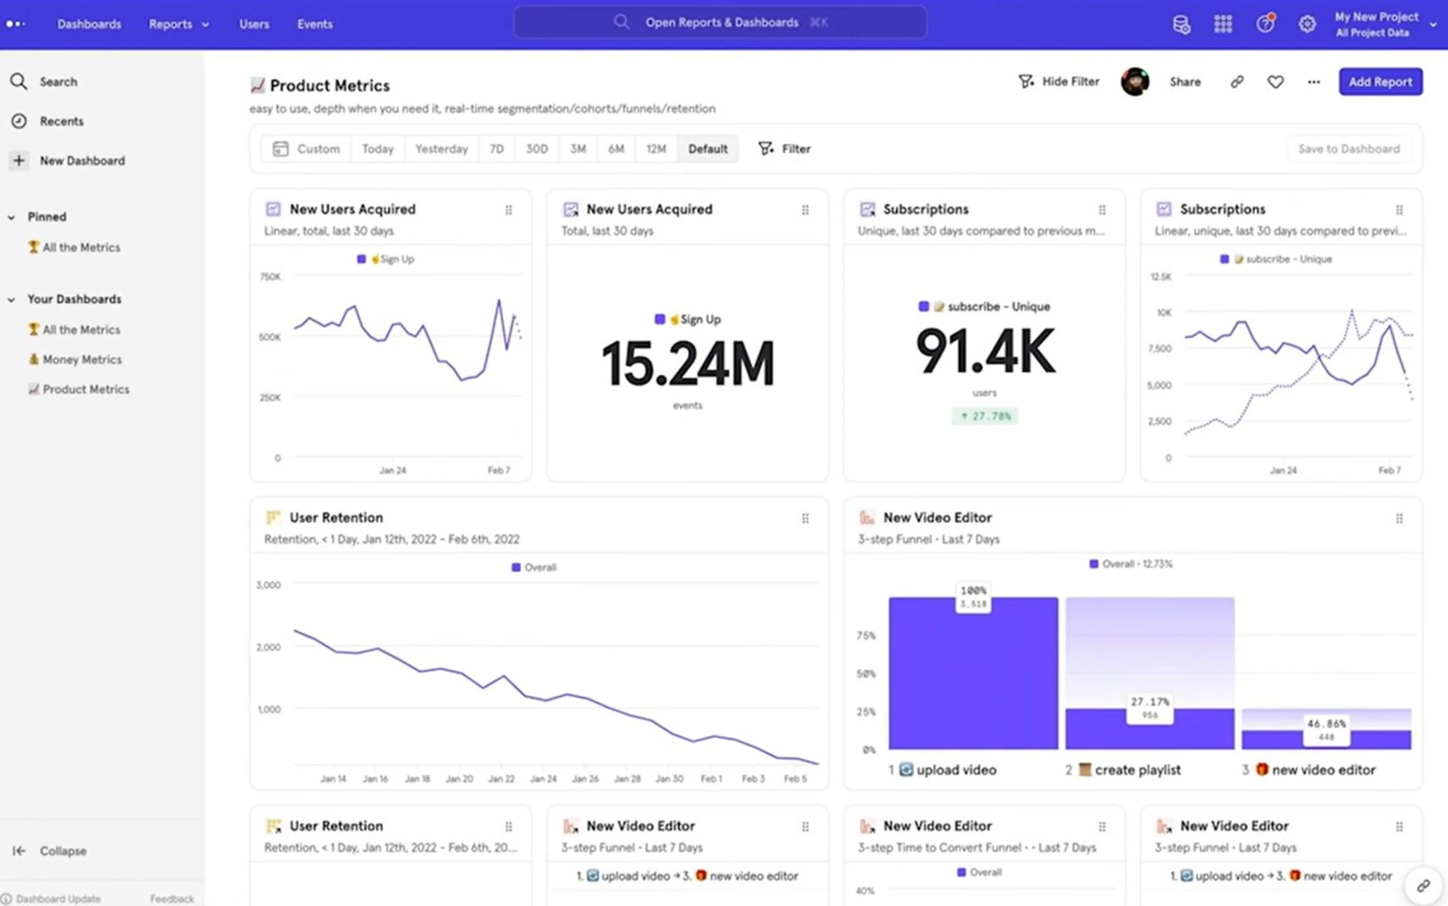The width and height of the screenshot is (1448, 906).
Task: Copy the dashboard link icon
Action: (x=1236, y=82)
